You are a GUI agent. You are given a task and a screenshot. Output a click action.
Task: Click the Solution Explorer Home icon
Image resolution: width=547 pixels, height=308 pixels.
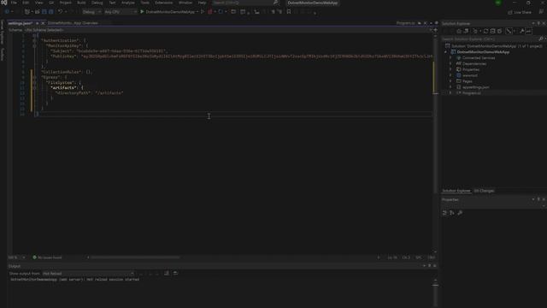point(459,31)
